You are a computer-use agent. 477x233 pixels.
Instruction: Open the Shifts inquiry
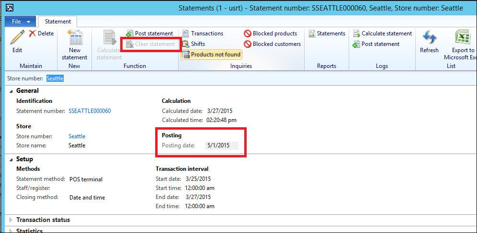click(x=194, y=44)
